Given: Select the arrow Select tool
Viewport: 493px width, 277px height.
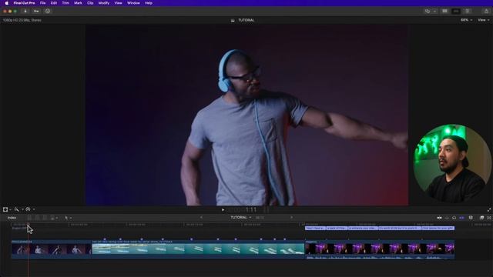Looking at the screenshot, I should click(66, 218).
